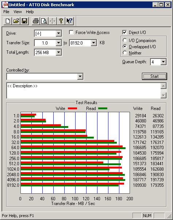Screen dimensions: 173x220
Task: Click the Write value 29184
Action: pos(141,115)
